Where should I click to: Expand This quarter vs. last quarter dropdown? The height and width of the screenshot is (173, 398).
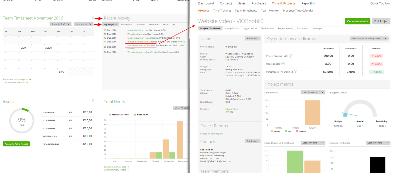click(x=369, y=39)
